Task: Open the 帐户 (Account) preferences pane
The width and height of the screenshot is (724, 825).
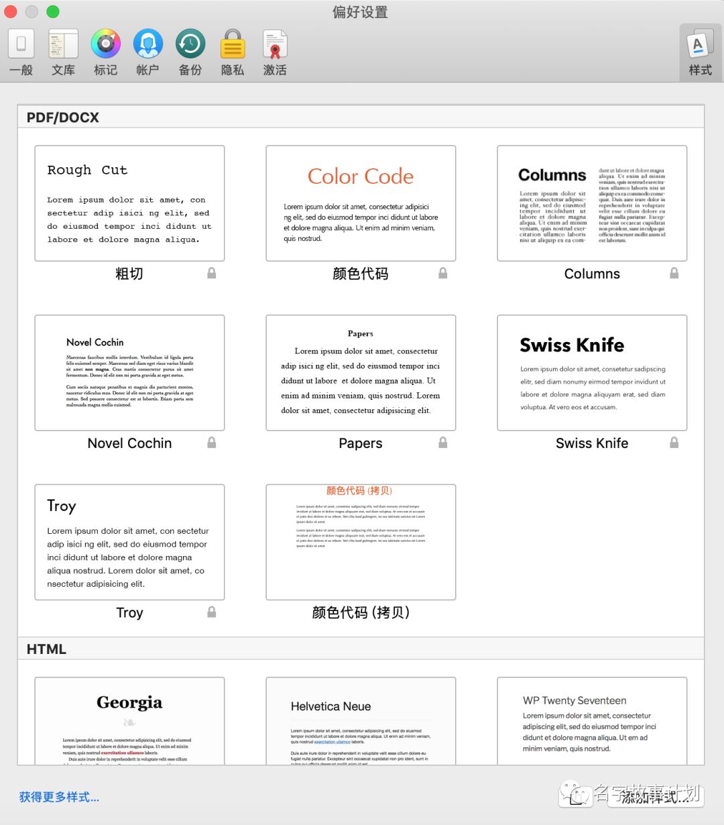Action: [x=147, y=52]
